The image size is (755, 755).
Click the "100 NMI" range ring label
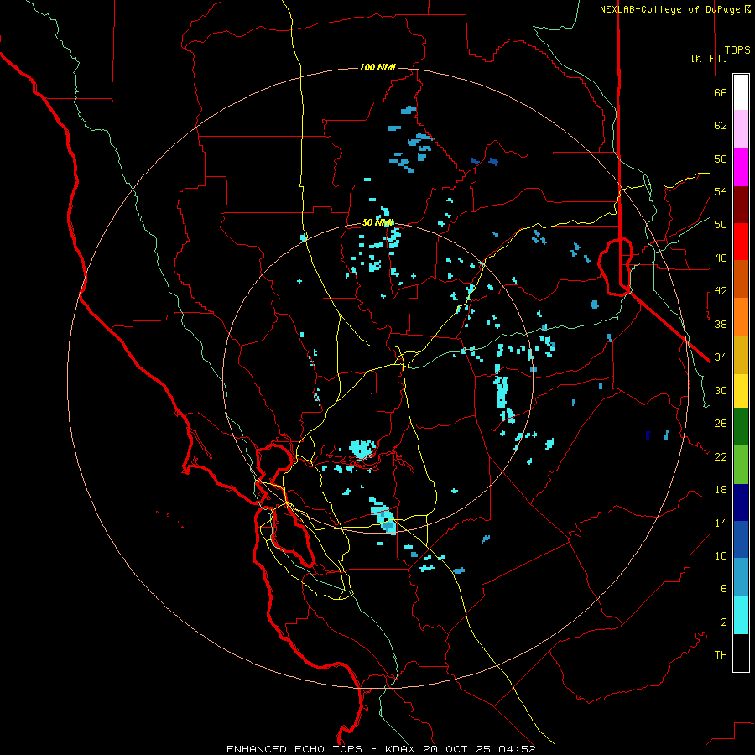coord(377,67)
